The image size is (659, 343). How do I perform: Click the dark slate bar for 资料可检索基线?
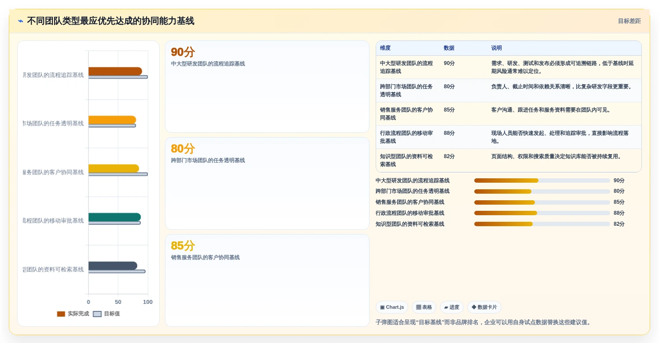tap(113, 266)
